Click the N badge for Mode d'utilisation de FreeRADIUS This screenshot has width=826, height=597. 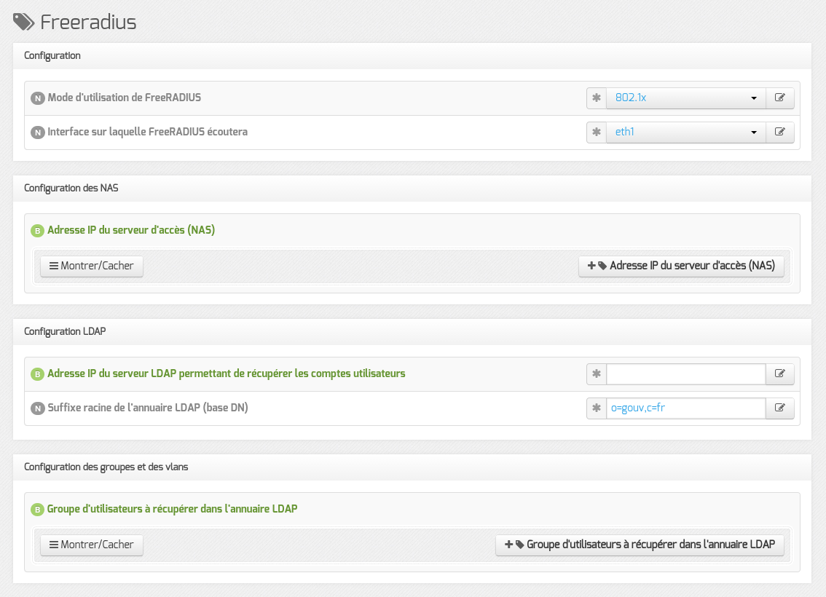pos(37,98)
